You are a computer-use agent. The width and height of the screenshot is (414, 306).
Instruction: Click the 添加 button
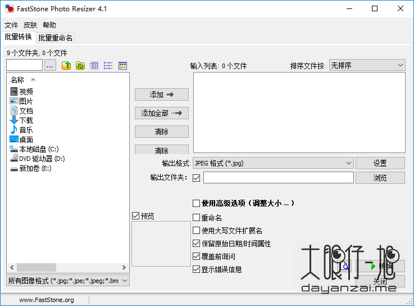tap(162, 94)
